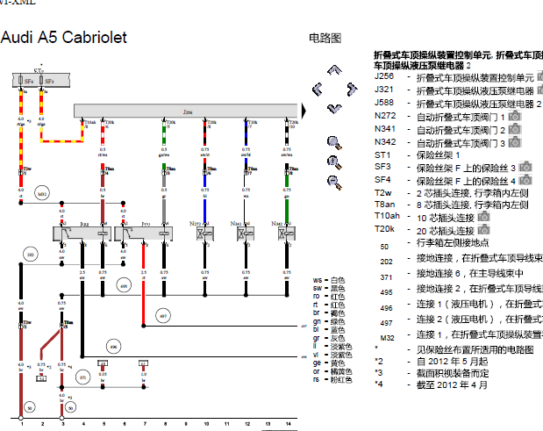
Task: Pan the diagram up with the up arrow
Action: click(x=334, y=70)
